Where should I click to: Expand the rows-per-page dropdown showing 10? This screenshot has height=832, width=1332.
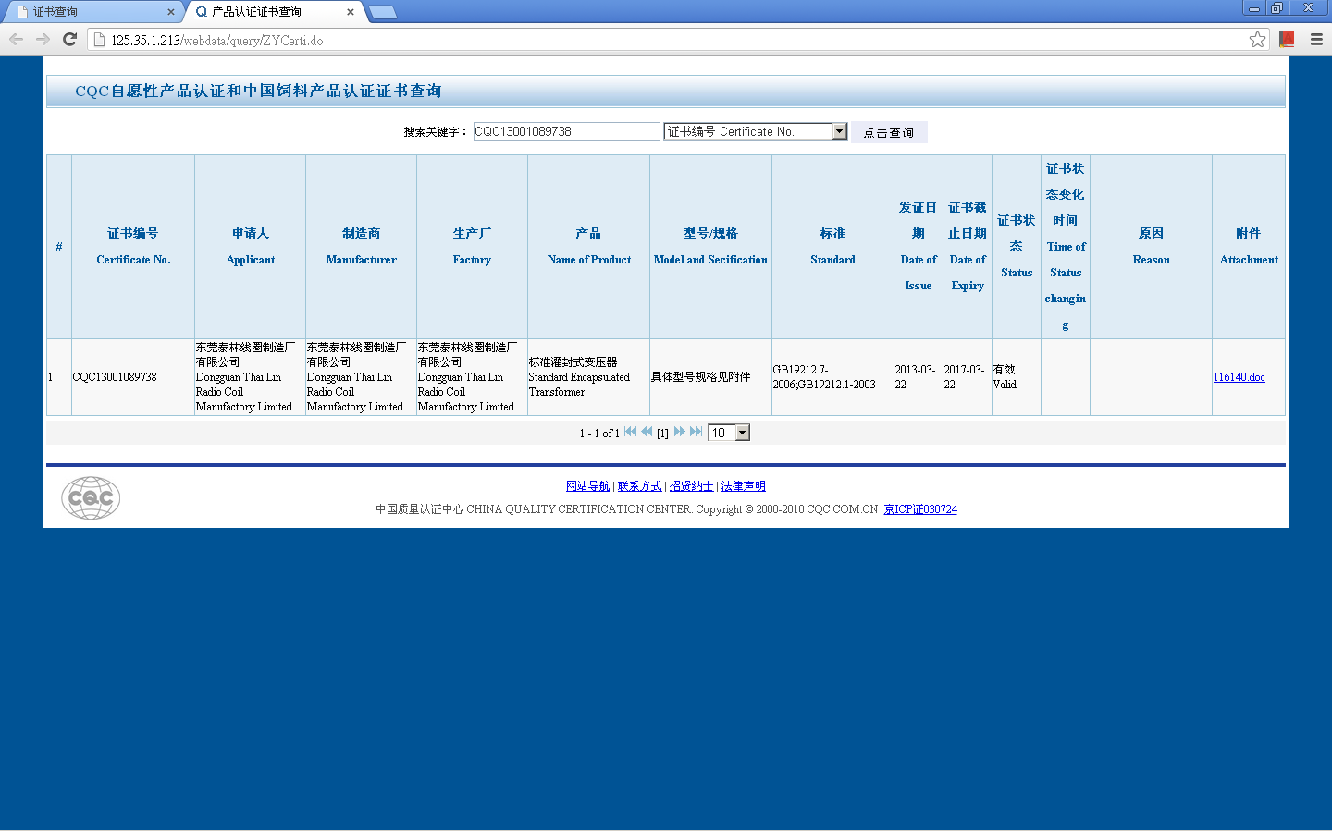tap(729, 433)
